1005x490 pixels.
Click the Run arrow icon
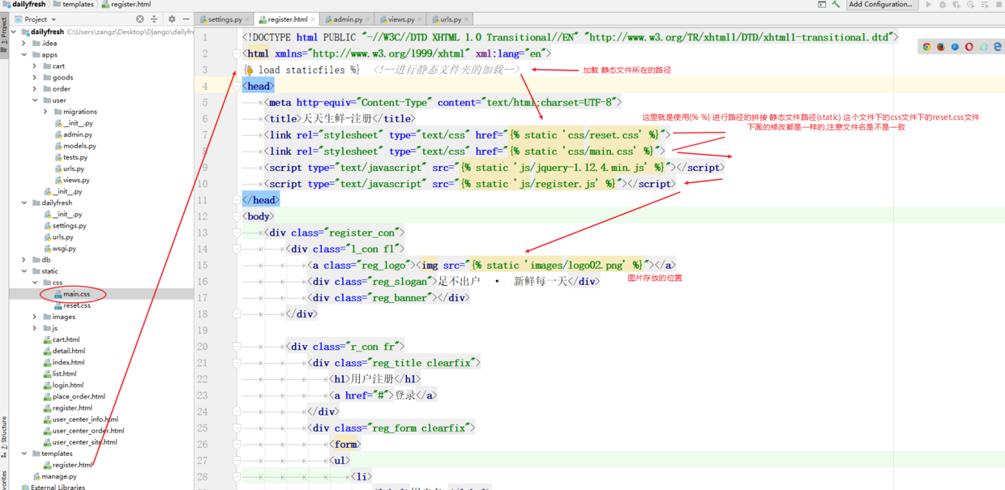[929, 4]
